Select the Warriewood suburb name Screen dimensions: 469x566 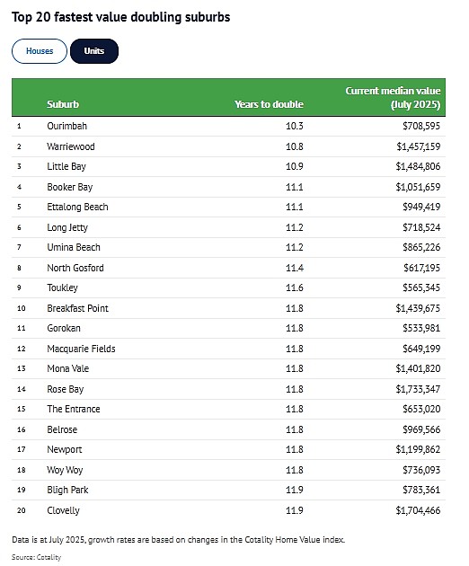71,146
